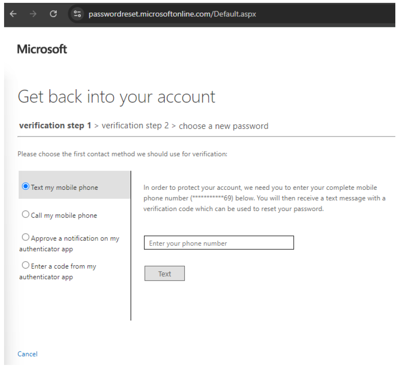The height and width of the screenshot is (367, 399).
Task: Select the Text my mobile phone option
Action: click(x=26, y=186)
